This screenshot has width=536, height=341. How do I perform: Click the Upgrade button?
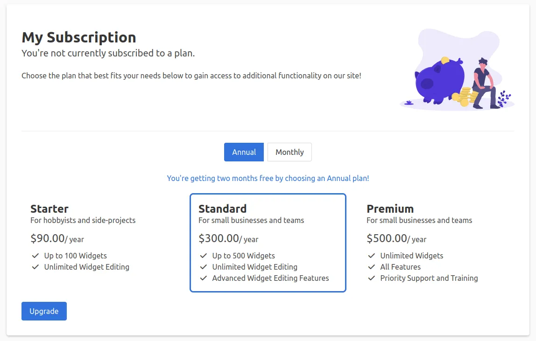click(44, 311)
